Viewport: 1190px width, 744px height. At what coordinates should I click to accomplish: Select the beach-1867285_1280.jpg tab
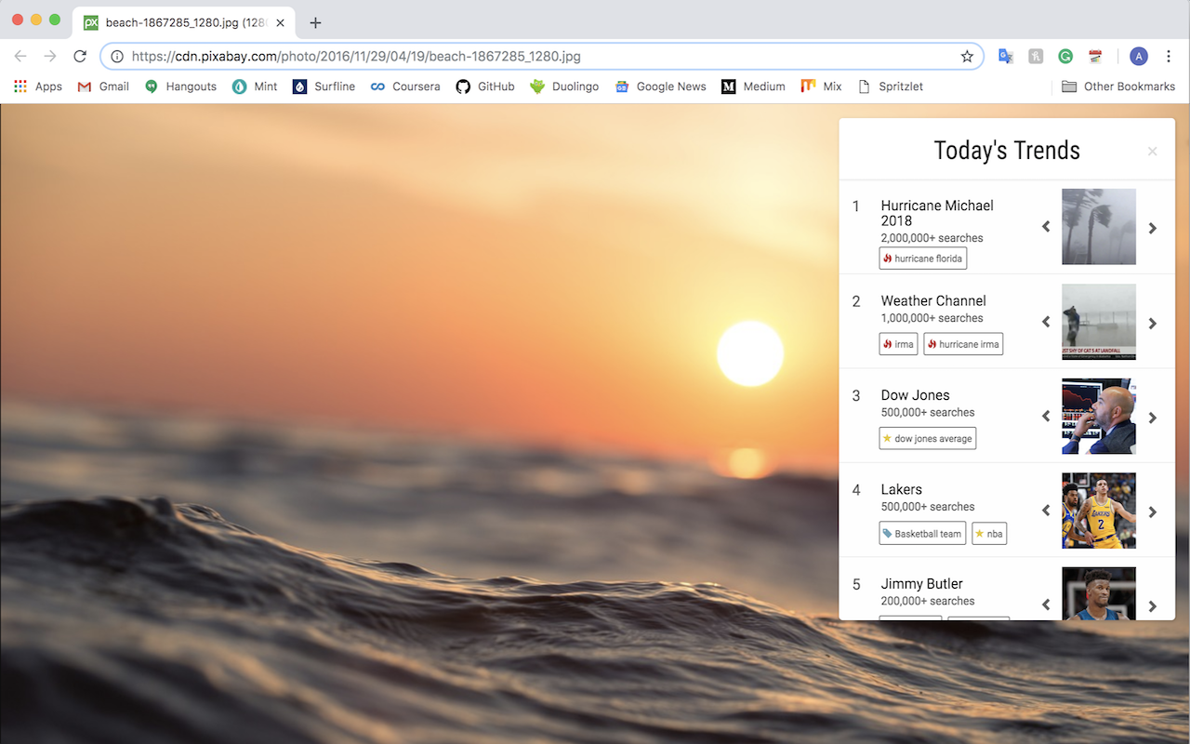click(x=184, y=22)
